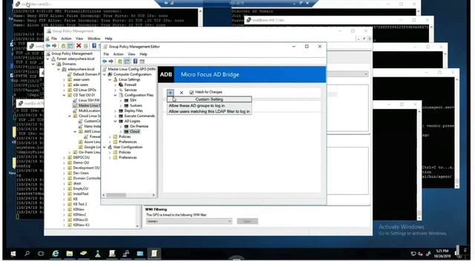
Task: Click the editor tree scroll right arrow
Action: coord(154,195)
